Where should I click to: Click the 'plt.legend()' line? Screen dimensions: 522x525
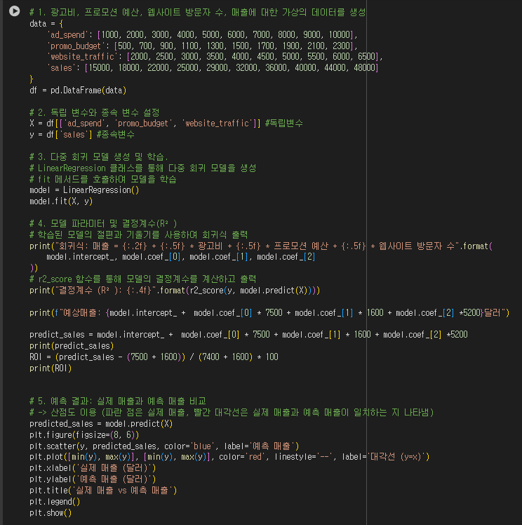[x=55, y=502]
